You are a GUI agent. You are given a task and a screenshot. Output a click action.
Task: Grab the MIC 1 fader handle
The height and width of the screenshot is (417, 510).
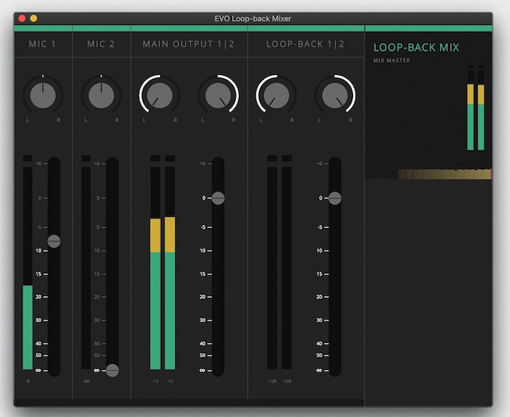click(x=53, y=241)
